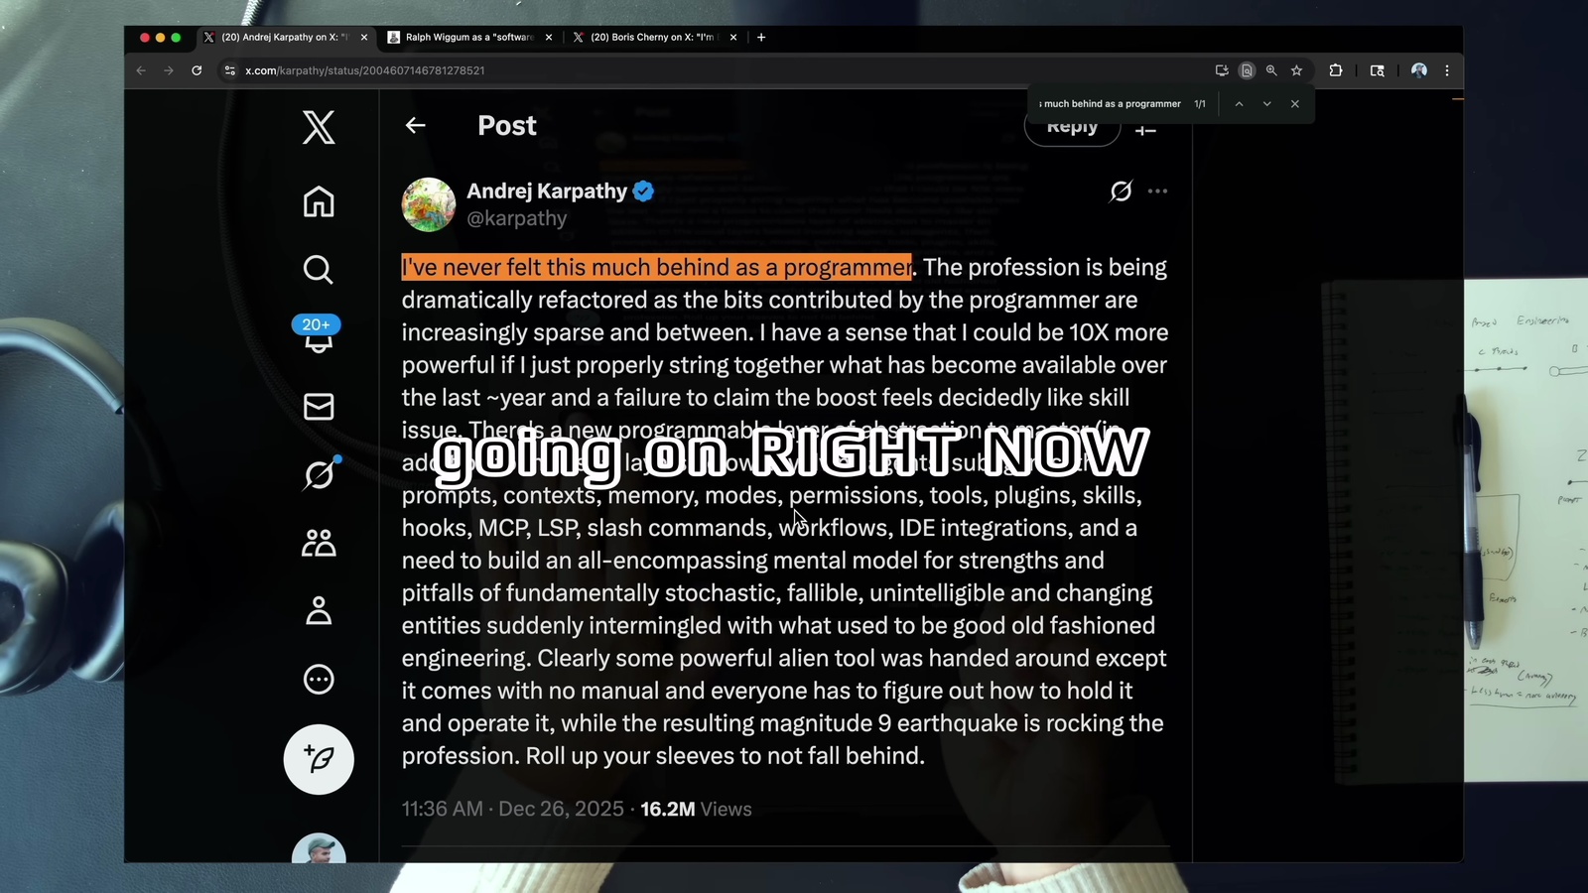Switch to the Ralph Wiggum tab

pos(468,38)
